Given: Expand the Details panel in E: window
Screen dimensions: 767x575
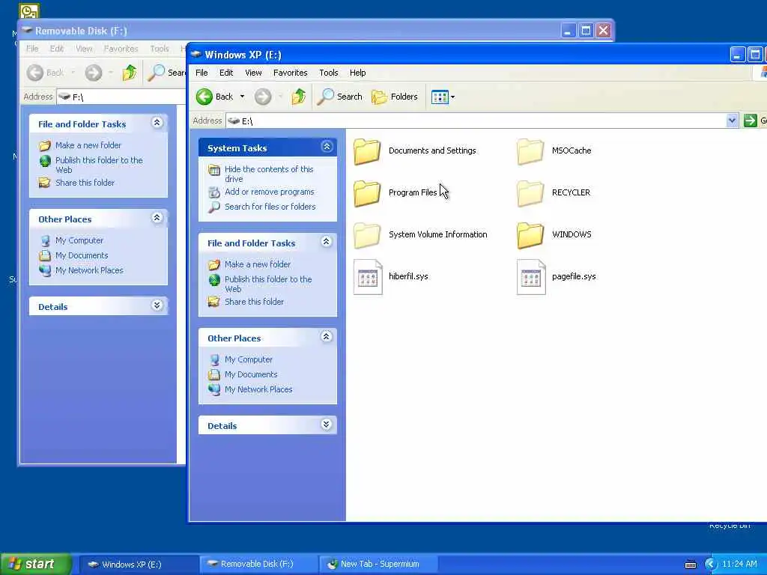Looking at the screenshot, I should click(327, 424).
